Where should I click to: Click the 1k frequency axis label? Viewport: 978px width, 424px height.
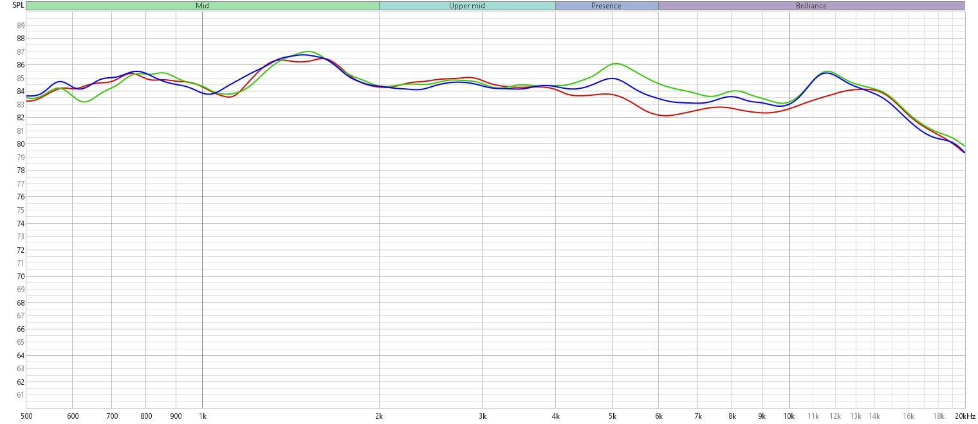click(202, 416)
